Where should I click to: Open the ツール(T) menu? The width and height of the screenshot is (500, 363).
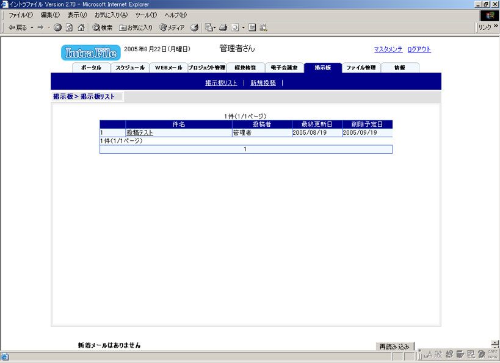[146, 15]
